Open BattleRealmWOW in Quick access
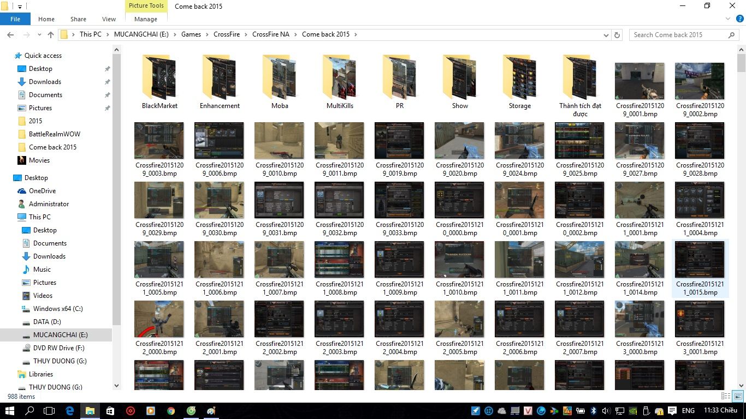The image size is (746, 419). [55, 134]
